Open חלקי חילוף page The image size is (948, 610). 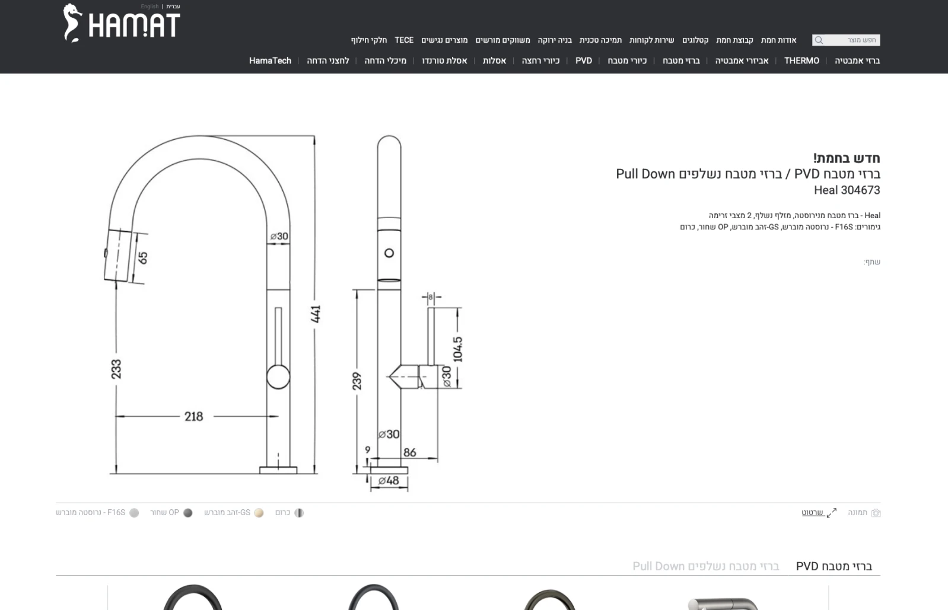368,40
